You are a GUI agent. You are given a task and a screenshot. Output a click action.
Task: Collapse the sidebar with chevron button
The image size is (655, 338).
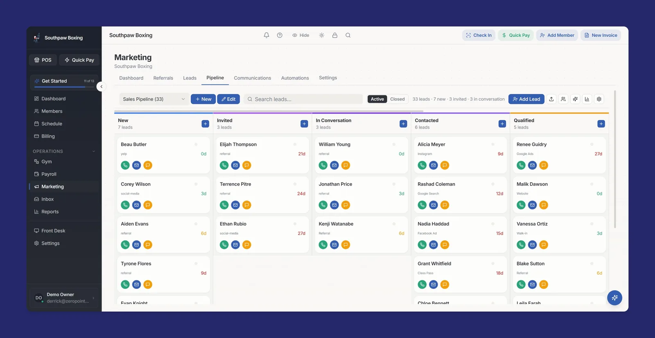[x=102, y=87]
